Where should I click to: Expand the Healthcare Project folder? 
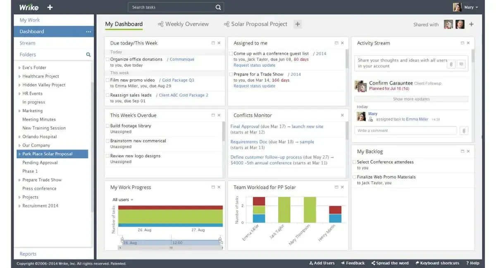(19, 76)
